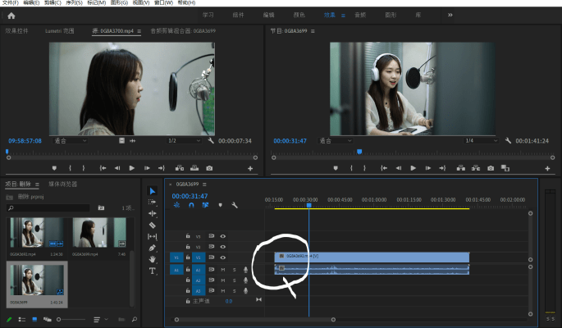Viewport: 562px width, 328px height.
Task: Open the 文件(F) menu
Action: click(10, 2)
